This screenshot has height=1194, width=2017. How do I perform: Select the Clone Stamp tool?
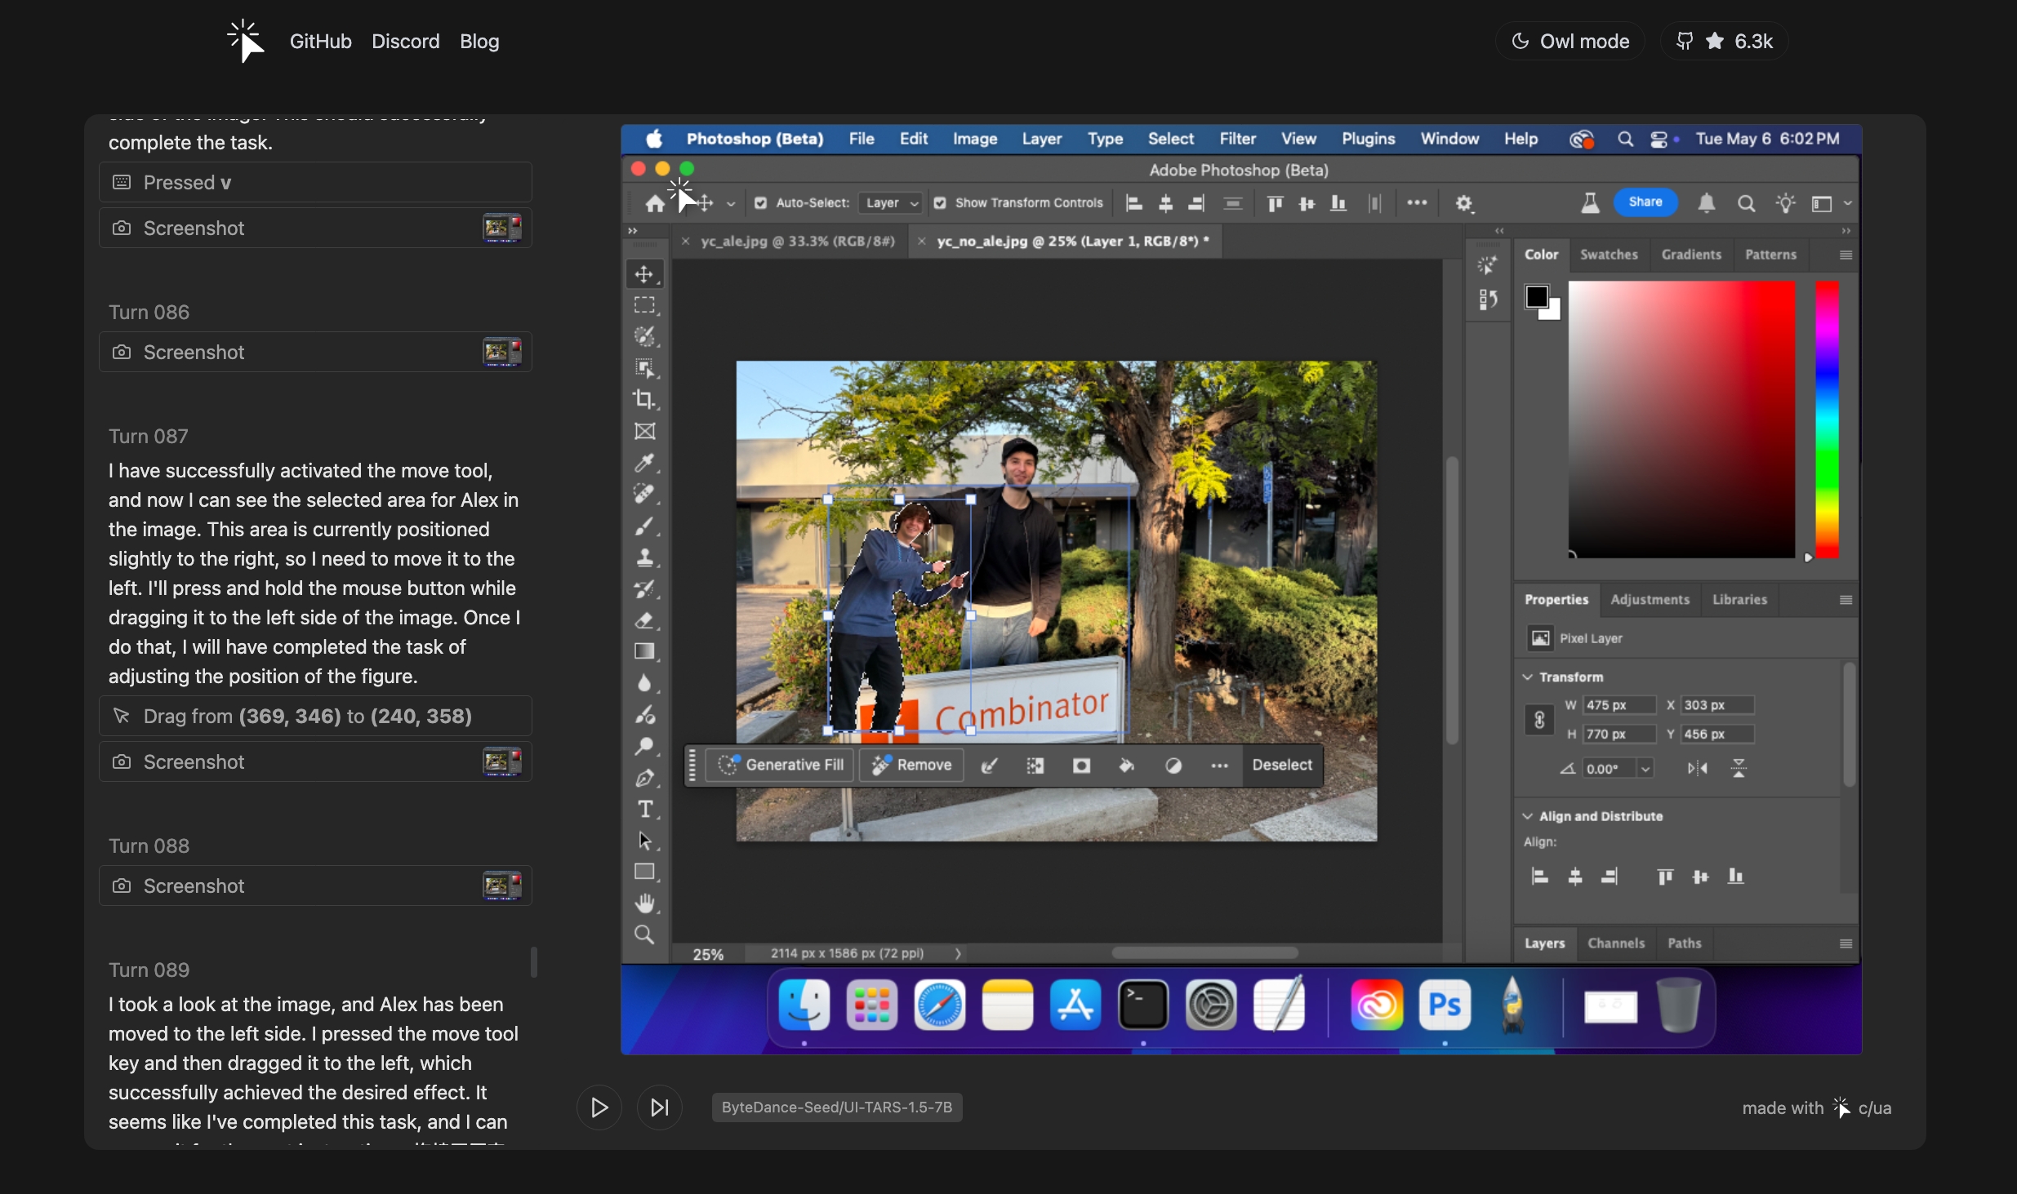pos(644,558)
